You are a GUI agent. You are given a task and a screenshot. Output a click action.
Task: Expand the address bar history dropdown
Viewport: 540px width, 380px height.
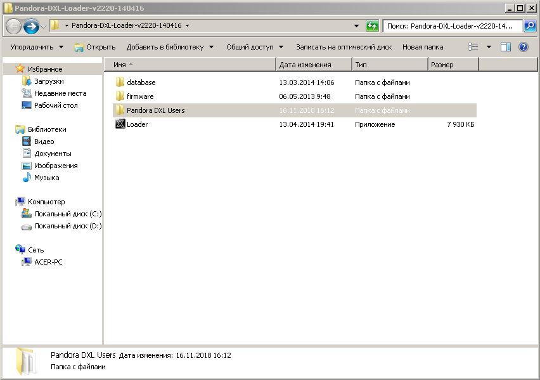(x=356, y=26)
